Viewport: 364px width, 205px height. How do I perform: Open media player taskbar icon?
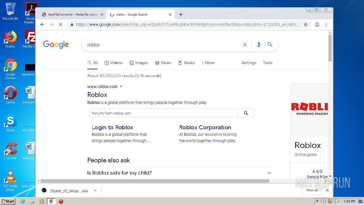(x=42, y=201)
